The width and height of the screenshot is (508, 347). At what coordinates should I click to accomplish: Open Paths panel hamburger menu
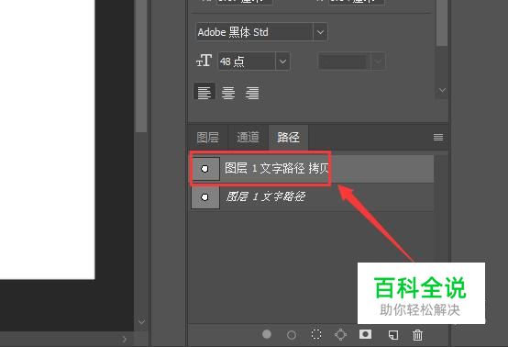pyautogui.click(x=438, y=137)
